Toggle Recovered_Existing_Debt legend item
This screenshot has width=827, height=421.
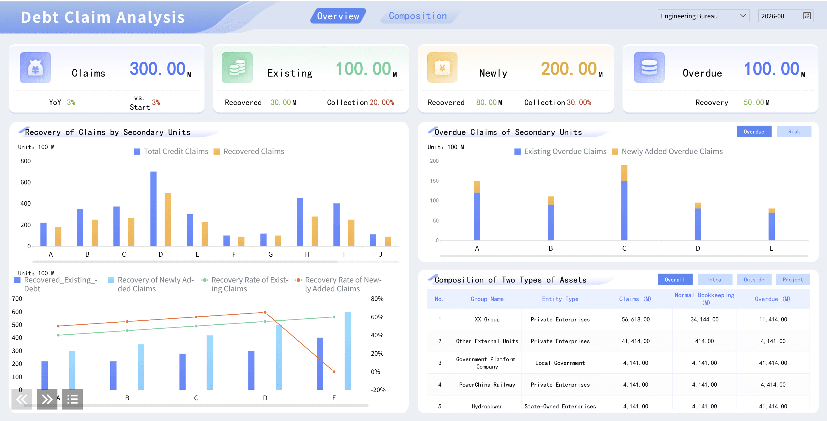coord(56,284)
